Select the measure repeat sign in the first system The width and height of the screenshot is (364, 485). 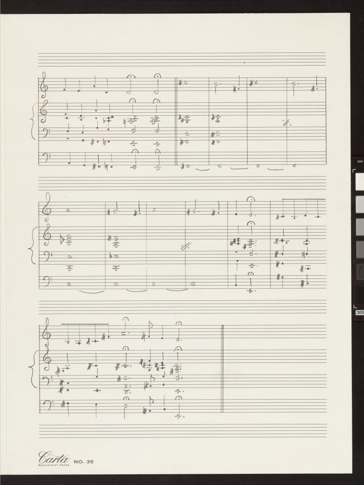point(288,123)
